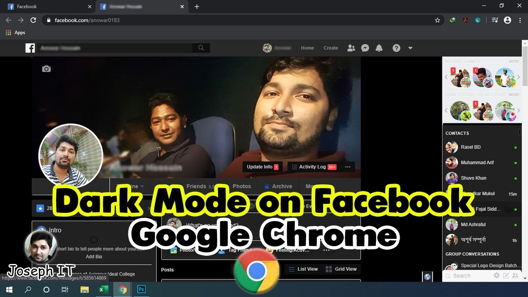Open the Archive profile tab
Viewport: 528px width, 297px height.
[x=278, y=186]
